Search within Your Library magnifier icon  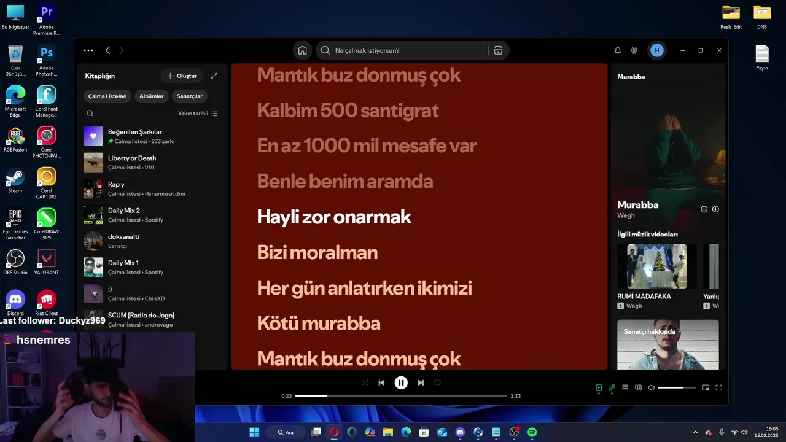(x=90, y=114)
